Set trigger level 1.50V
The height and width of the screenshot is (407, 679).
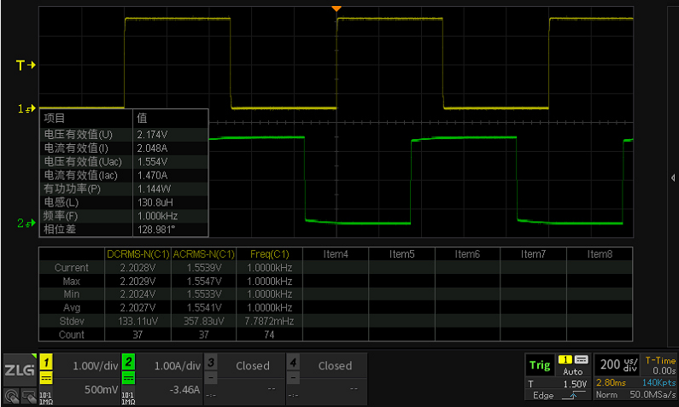[x=575, y=384]
